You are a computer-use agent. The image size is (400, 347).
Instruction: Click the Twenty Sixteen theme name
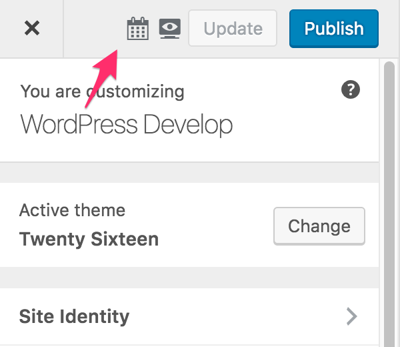(89, 239)
